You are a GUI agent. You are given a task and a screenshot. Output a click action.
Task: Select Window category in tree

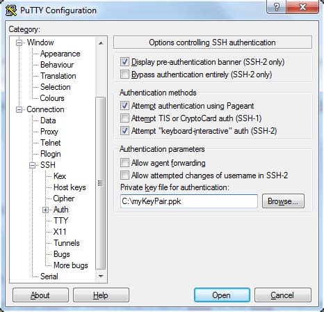click(x=40, y=42)
